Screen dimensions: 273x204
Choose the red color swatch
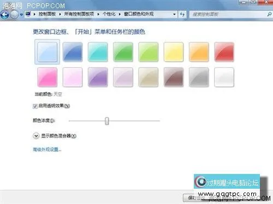[x=224, y=52]
